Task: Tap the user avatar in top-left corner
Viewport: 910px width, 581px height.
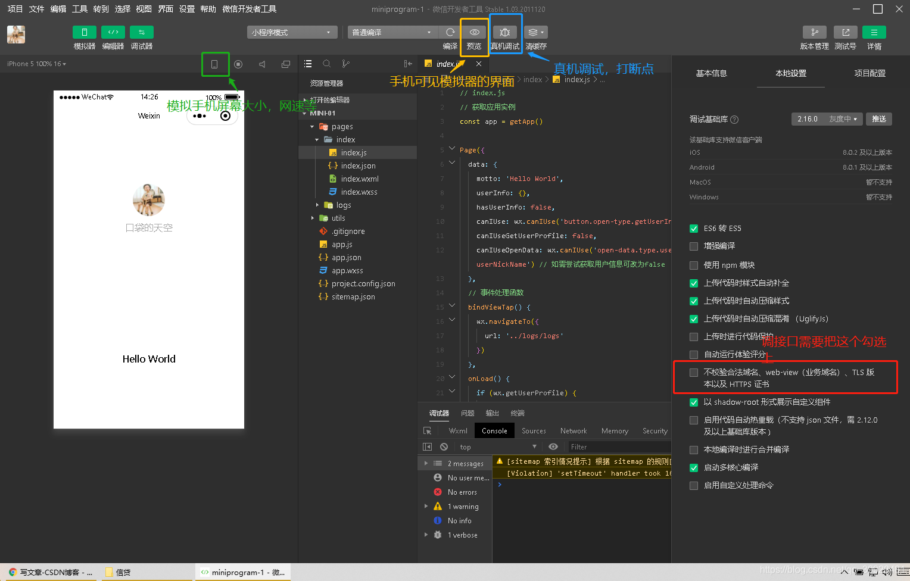Action: pos(16,35)
